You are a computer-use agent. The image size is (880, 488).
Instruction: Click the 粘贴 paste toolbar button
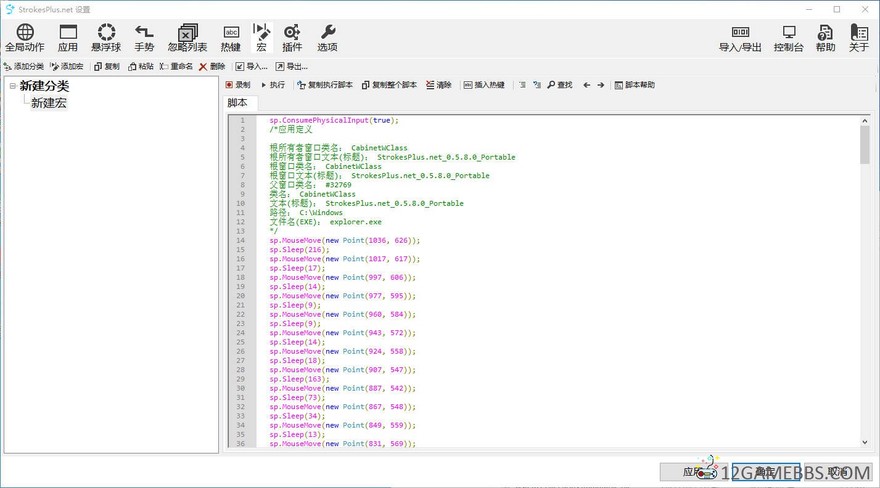(x=141, y=67)
